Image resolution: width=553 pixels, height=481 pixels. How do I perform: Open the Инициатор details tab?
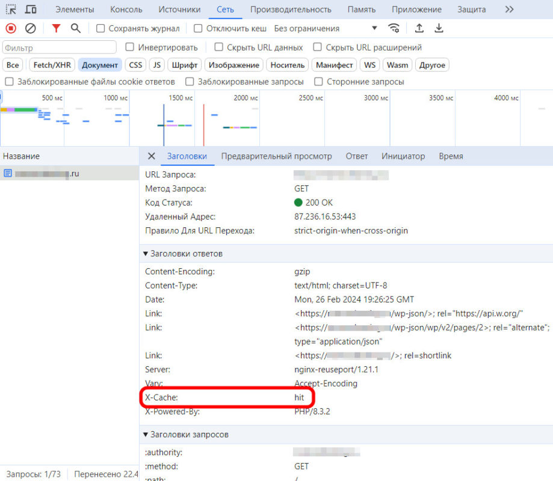click(x=403, y=156)
